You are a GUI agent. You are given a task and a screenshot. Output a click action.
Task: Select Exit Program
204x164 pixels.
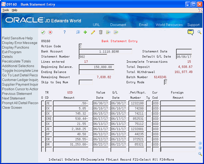click(12, 52)
